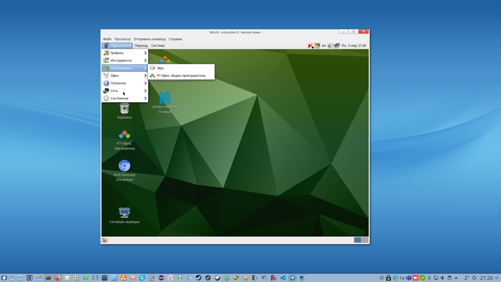Viewport: 501px width, 282px height.
Task: Open the Просмотр menu
Action: [x=123, y=39]
